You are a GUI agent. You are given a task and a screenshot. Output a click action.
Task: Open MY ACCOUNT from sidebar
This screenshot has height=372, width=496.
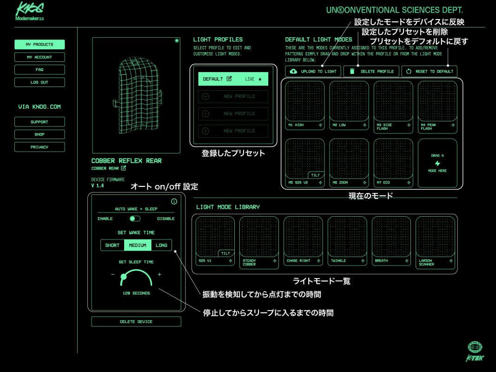pyautogui.click(x=40, y=57)
